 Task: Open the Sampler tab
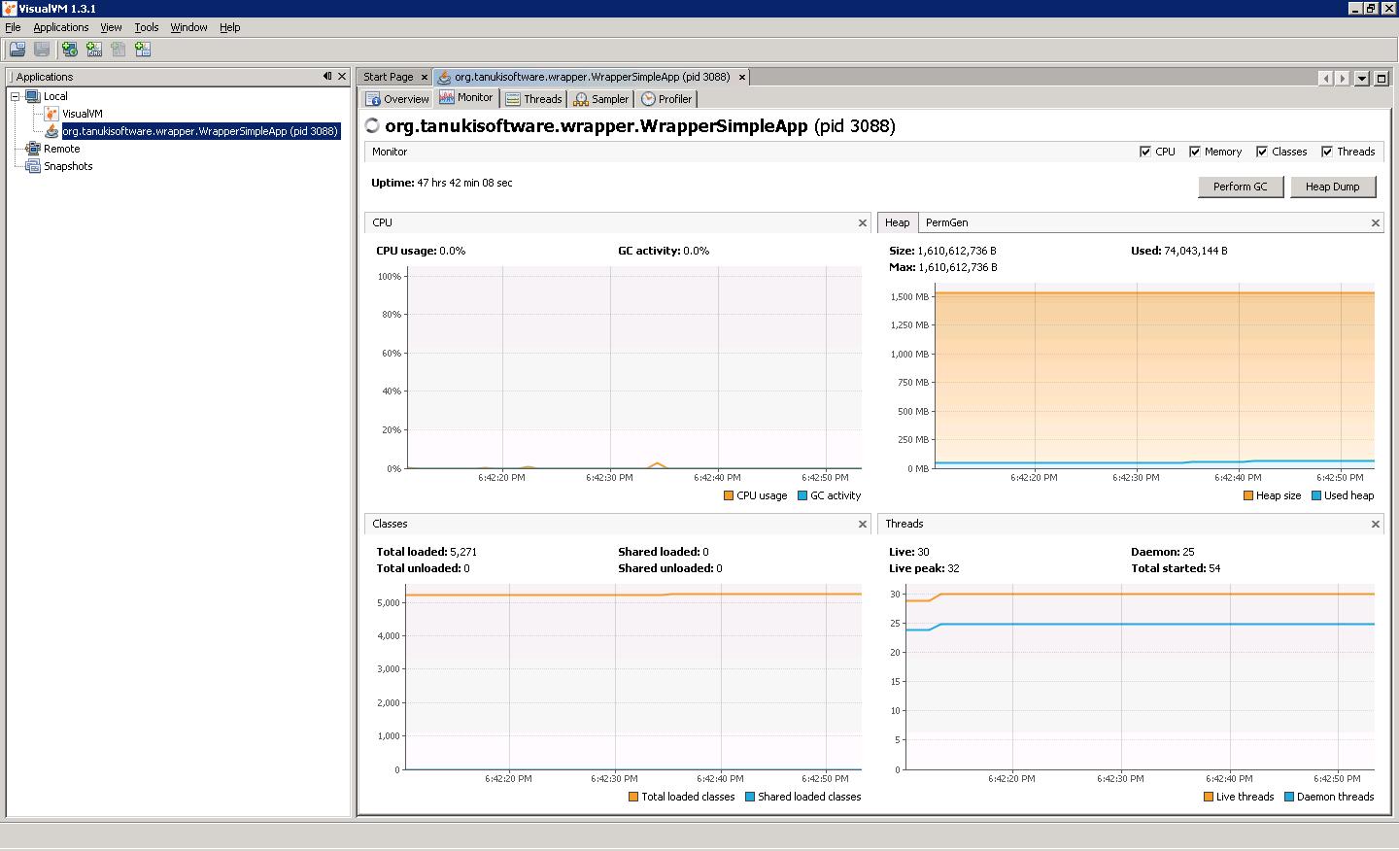point(601,99)
